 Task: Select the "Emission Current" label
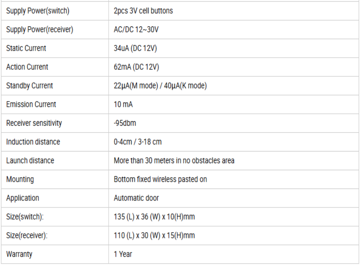pyautogui.click(x=31, y=104)
